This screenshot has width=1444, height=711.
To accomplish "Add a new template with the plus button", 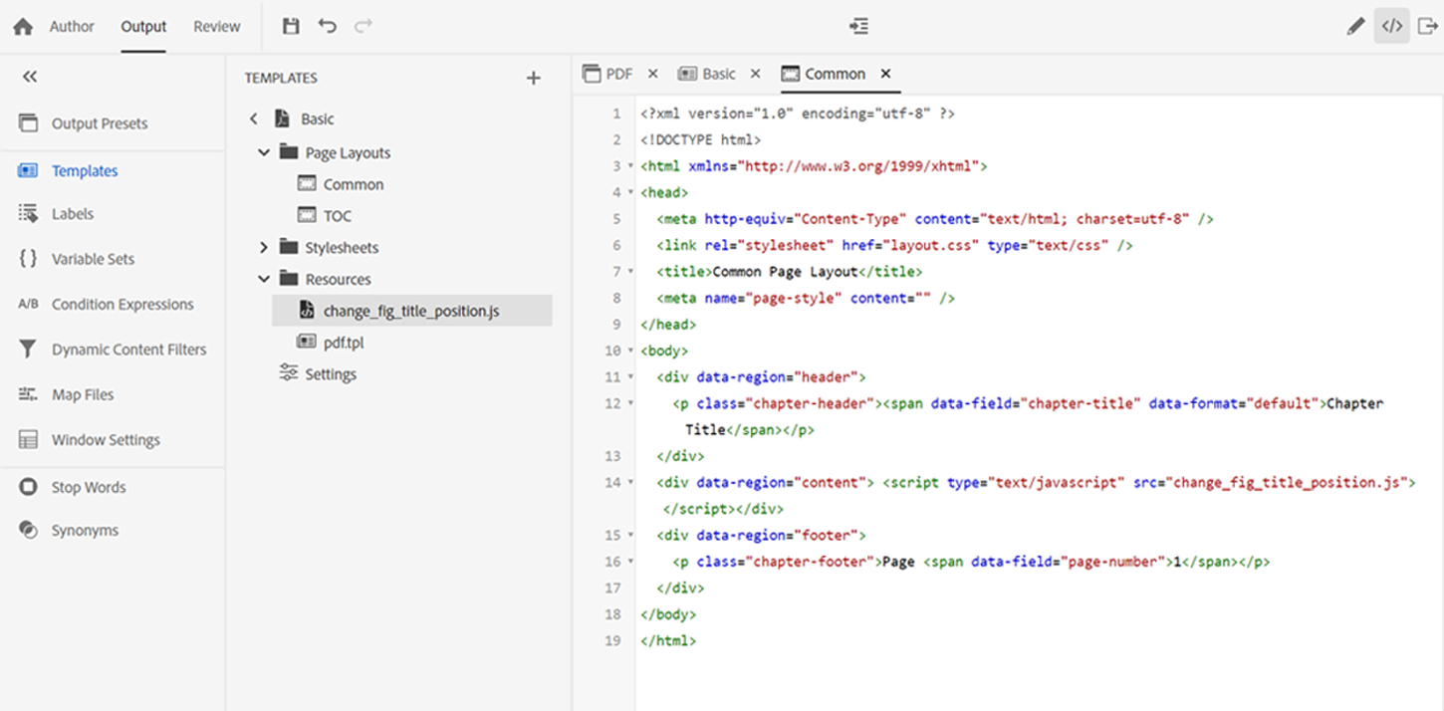I will (534, 77).
